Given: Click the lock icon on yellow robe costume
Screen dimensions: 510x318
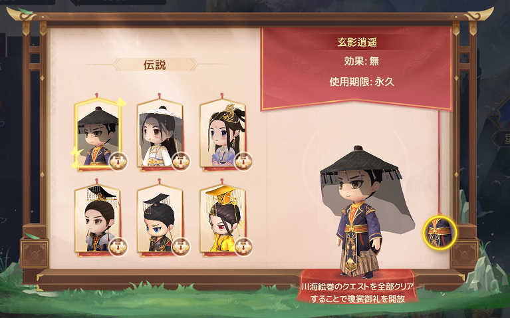Looking at the screenshot, I should [243, 247].
